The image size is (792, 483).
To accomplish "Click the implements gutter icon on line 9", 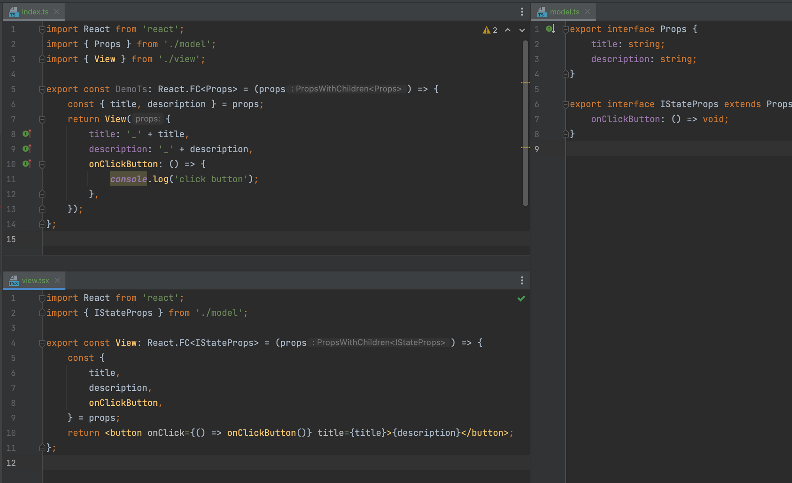I will (x=27, y=149).
